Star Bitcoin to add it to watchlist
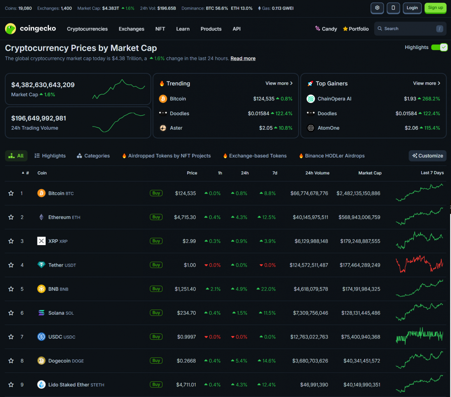The image size is (451, 397). coord(11,193)
